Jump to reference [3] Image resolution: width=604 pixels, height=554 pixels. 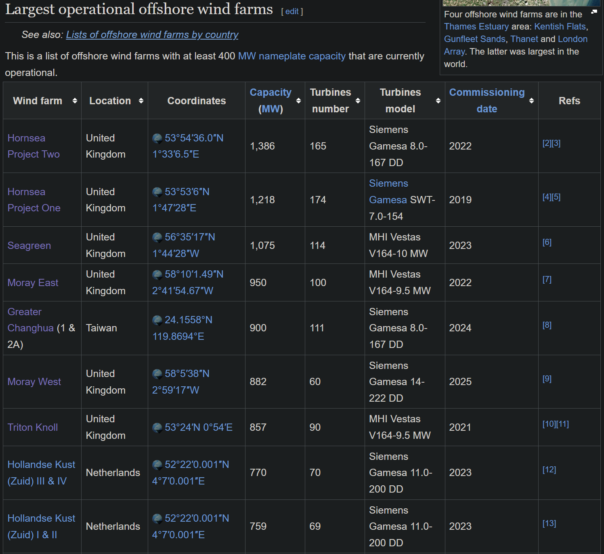coord(556,143)
